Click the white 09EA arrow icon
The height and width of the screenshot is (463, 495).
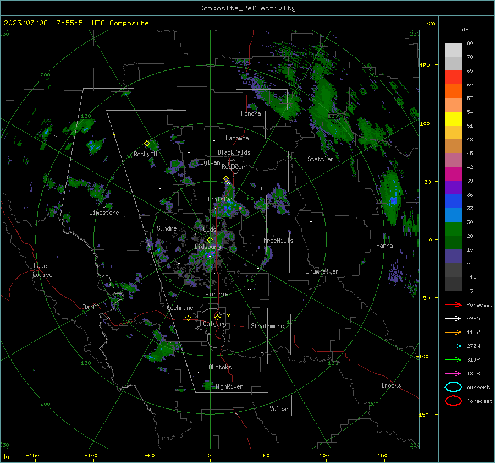point(453,319)
